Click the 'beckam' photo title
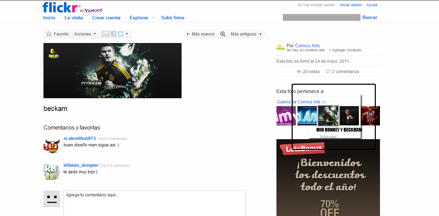Screen dimensions: 439x216 [55, 109]
